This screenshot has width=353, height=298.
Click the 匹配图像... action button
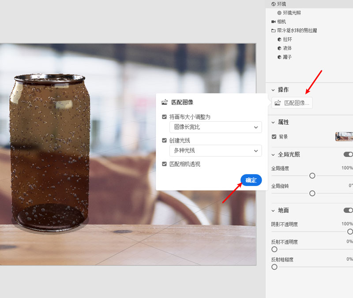[x=292, y=103]
